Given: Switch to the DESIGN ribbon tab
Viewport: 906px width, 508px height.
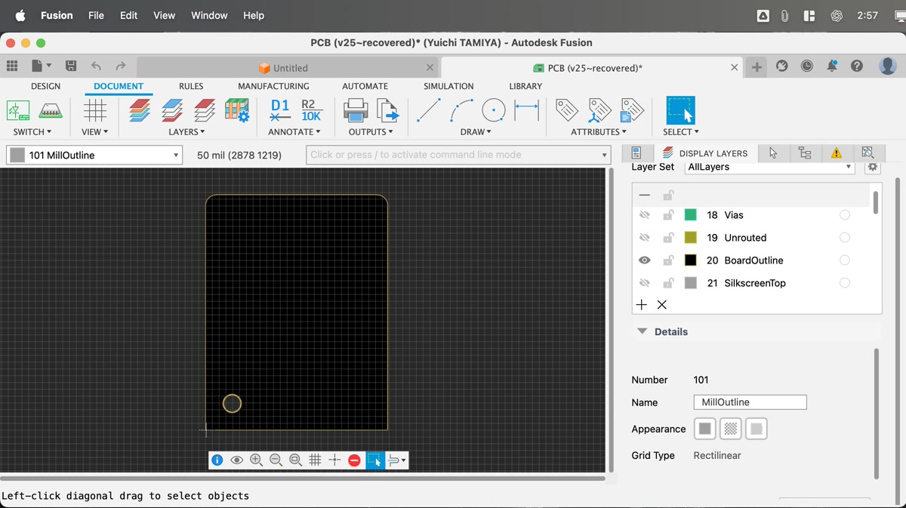Looking at the screenshot, I should [x=45, y=86].
